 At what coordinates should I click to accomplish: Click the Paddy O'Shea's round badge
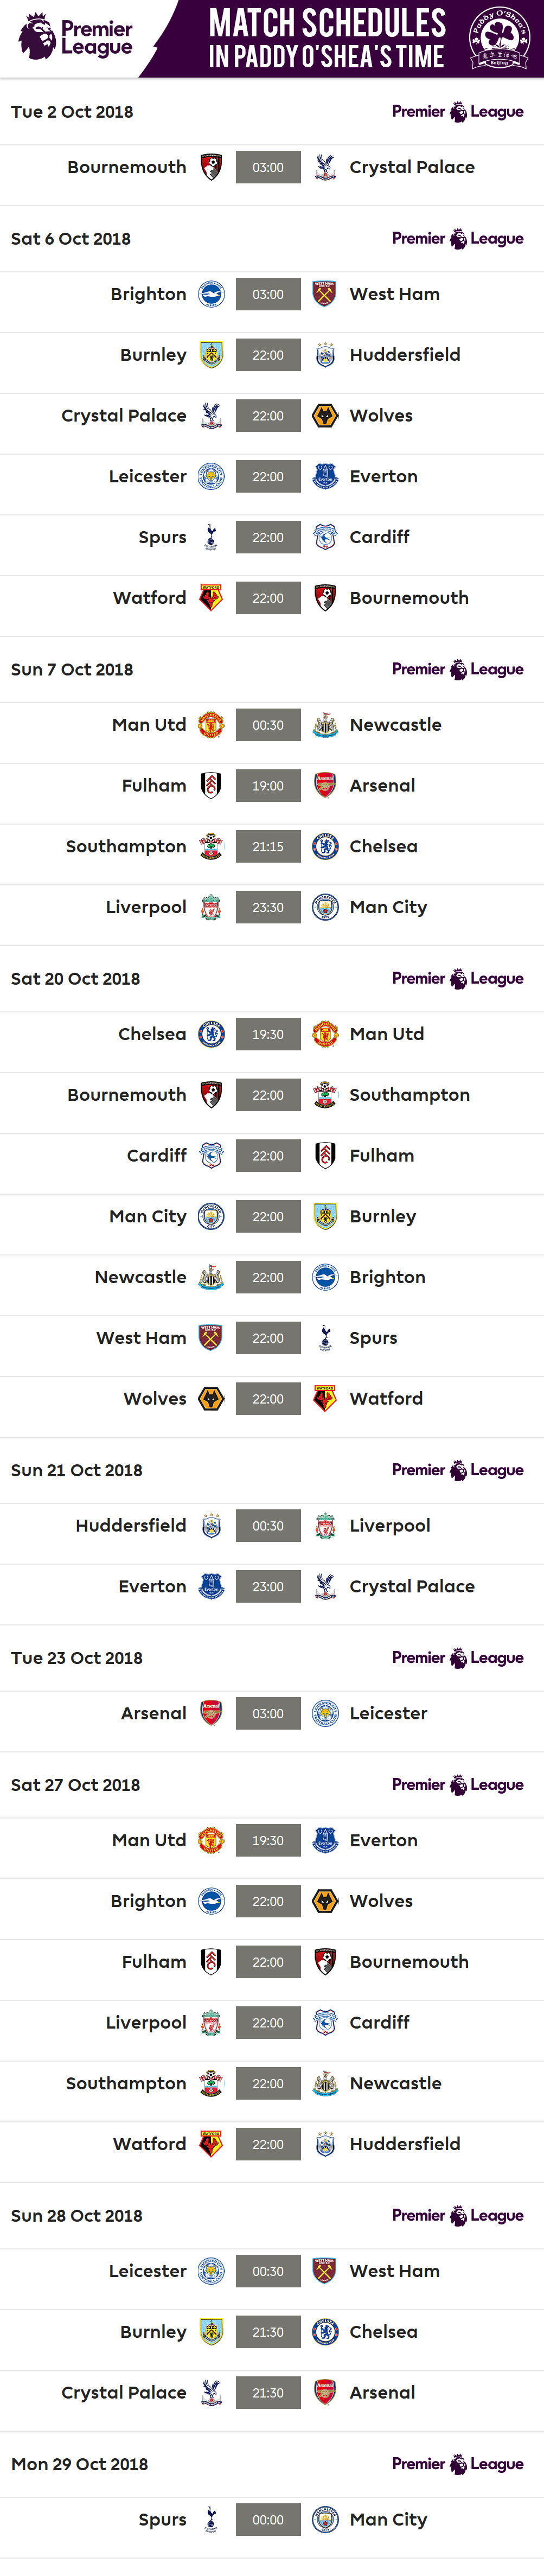tap(499, 38)
